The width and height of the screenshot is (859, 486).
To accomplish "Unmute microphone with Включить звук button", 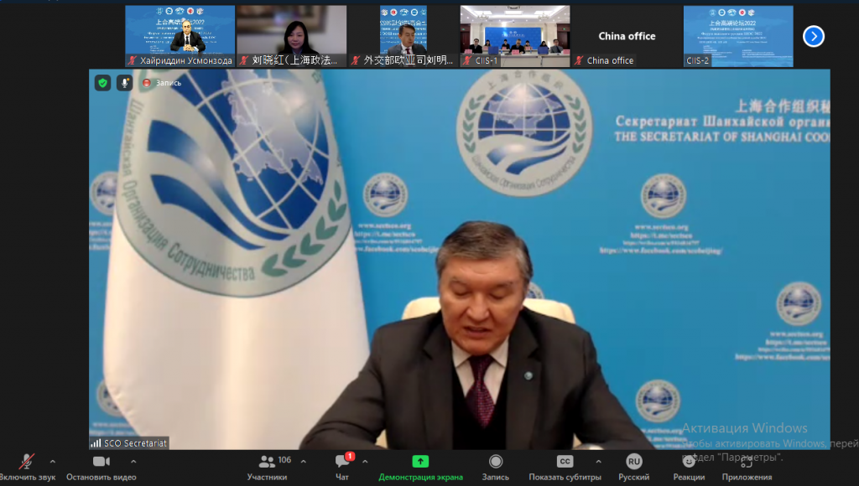I will [27, 468].
